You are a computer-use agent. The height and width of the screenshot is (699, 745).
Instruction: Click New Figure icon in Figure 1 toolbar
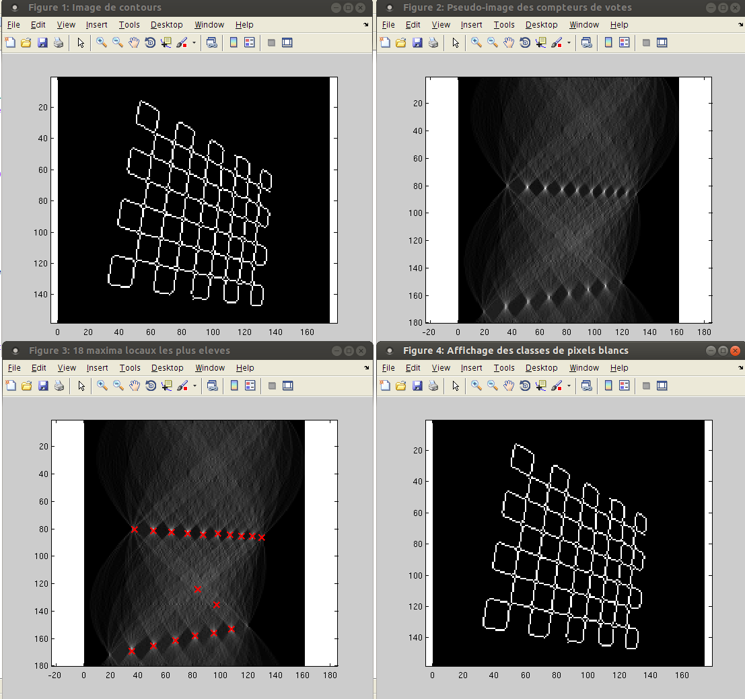click(x=10, y=42)
